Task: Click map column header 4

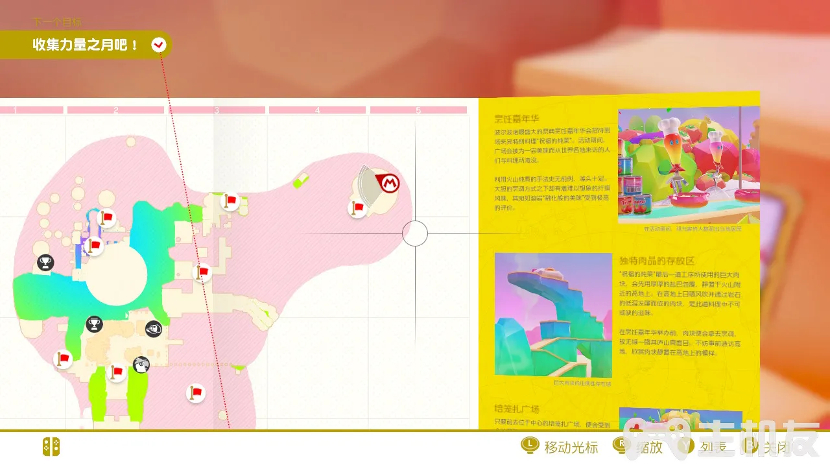Action: pyautogui.click(x=318, y=110)
